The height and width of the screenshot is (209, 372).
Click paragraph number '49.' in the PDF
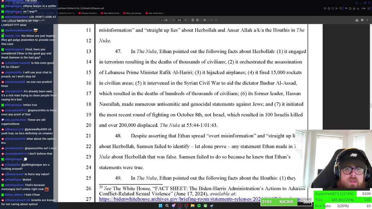[118, 178]
